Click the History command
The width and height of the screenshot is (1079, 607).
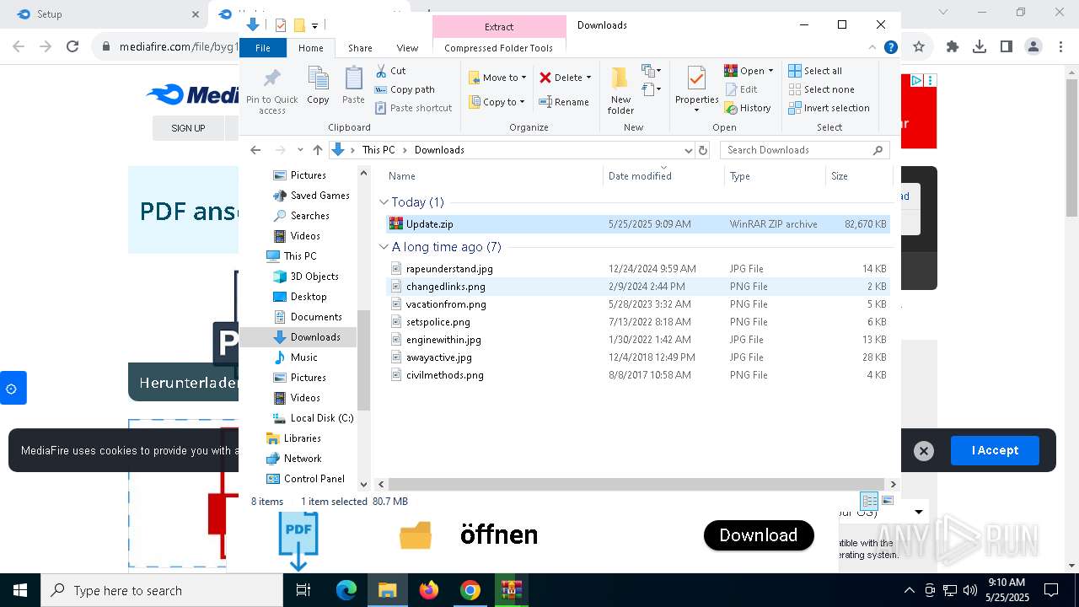(x=748, y=108)
